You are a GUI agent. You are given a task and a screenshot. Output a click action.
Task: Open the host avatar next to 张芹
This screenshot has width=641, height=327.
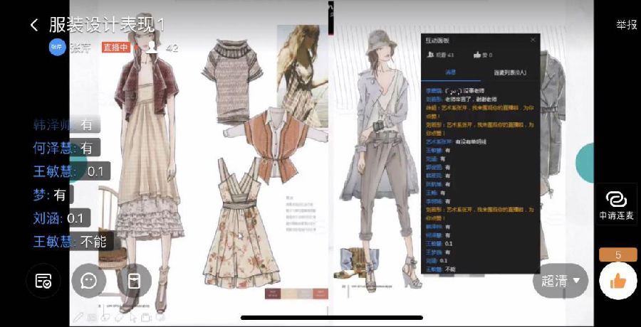coord(57,48)
